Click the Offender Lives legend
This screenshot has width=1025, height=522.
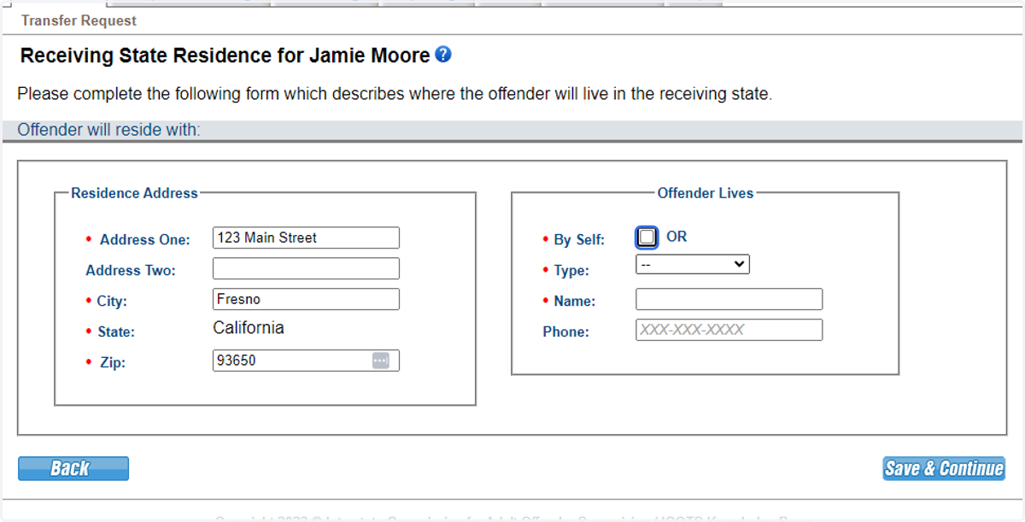pos(706,193)
